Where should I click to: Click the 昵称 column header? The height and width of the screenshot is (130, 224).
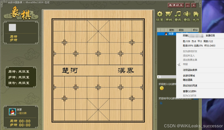[172, 30]
